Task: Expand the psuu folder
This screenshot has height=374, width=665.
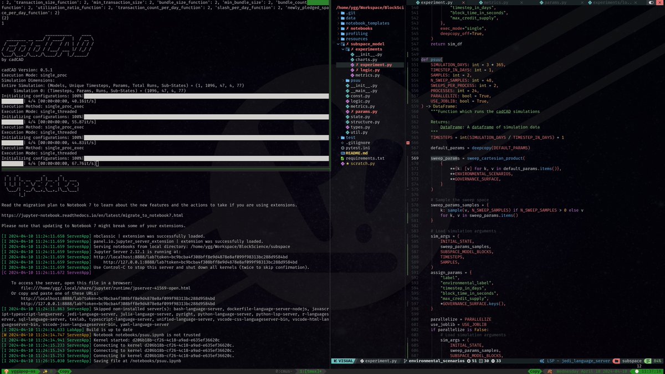Action: coord(343,80)
